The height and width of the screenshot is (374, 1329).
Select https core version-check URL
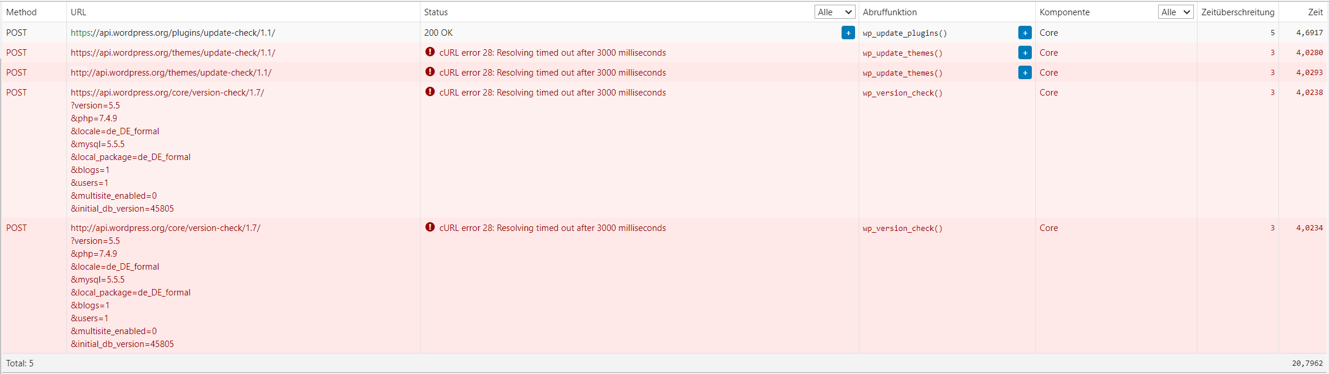(167, 93)
